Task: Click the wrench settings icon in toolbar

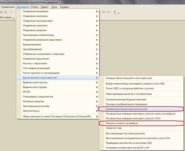Action: point(115,12)
